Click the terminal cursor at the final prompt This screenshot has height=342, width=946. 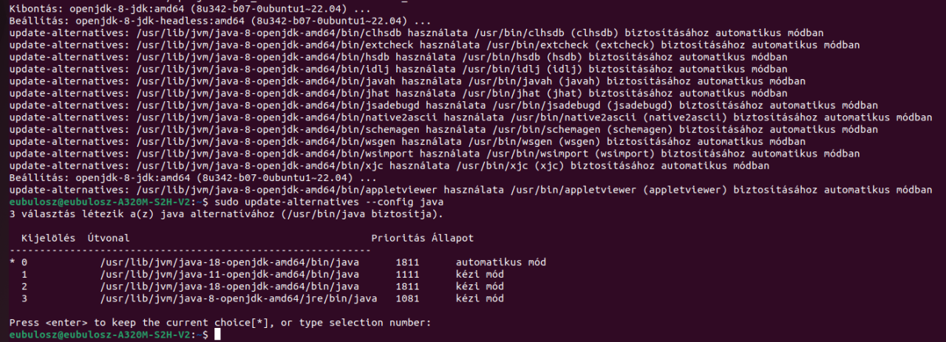(217, 335)
